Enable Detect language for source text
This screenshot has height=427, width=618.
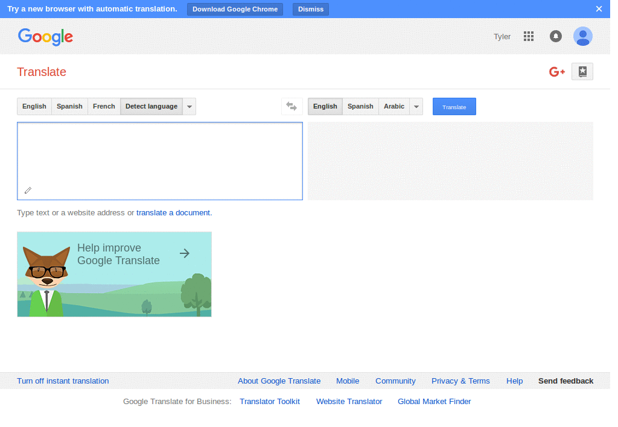point(151,106)
